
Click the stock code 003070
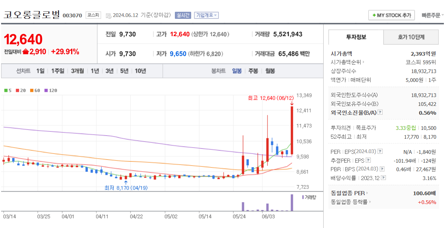point(72,15)
